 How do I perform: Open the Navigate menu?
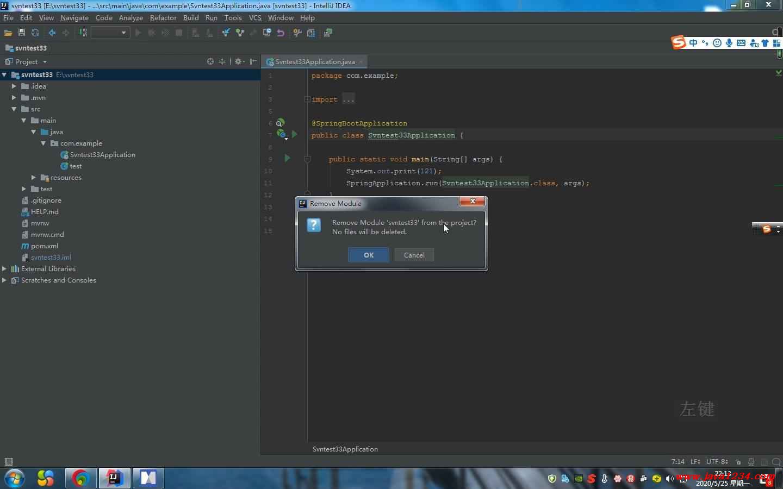coord(74,18)
